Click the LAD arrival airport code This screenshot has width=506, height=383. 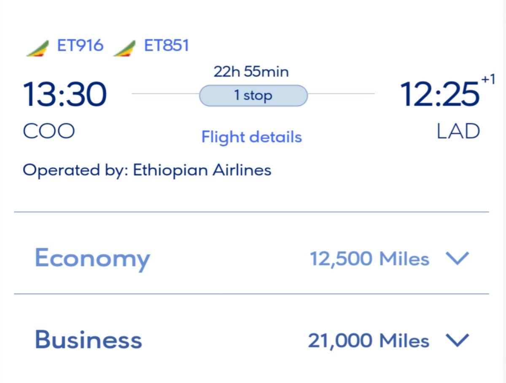[458, 132]
